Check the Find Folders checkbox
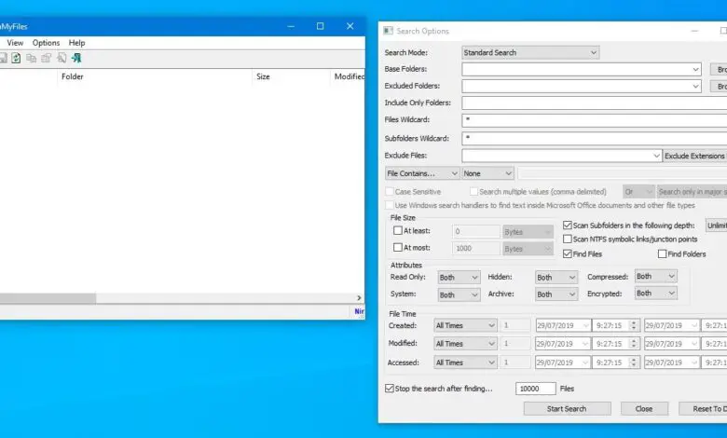 [x=662, y=254]
